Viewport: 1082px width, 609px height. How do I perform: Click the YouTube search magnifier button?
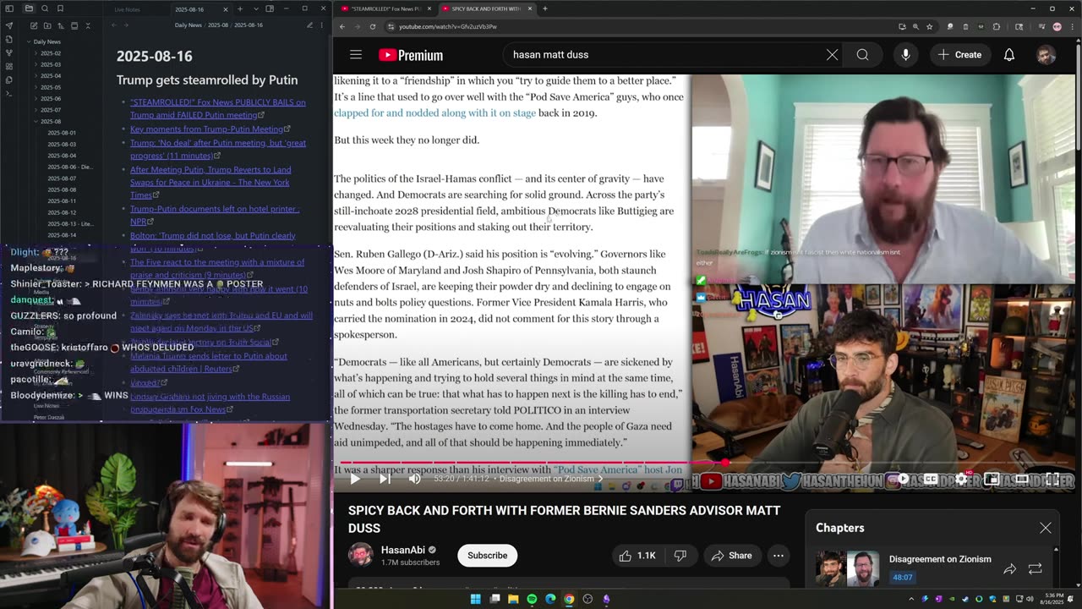click(862, 55)
